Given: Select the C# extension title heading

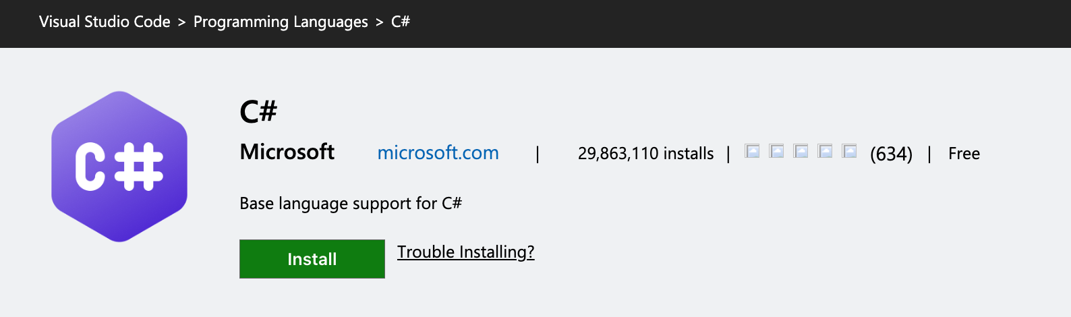Looking at the screenshot, I should coord(258,111).
